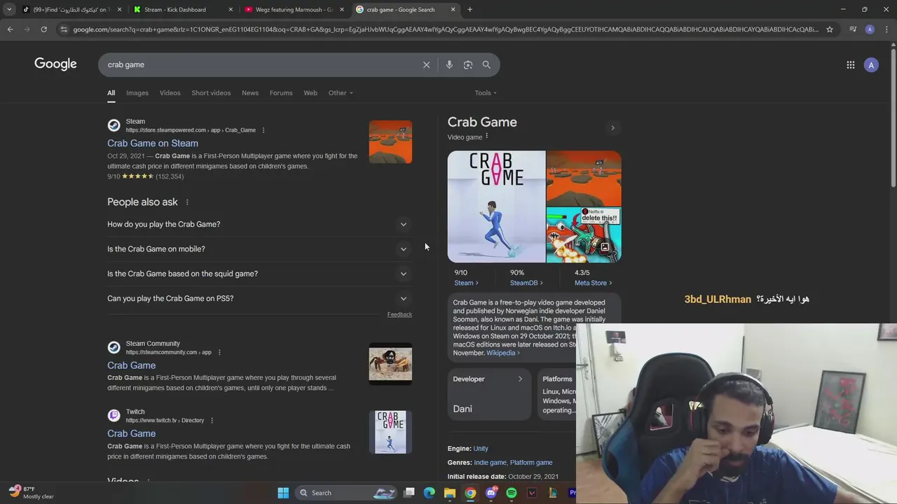Open the three-dot options beside the Steam result
Screen dimensions: 897x504
263,130
